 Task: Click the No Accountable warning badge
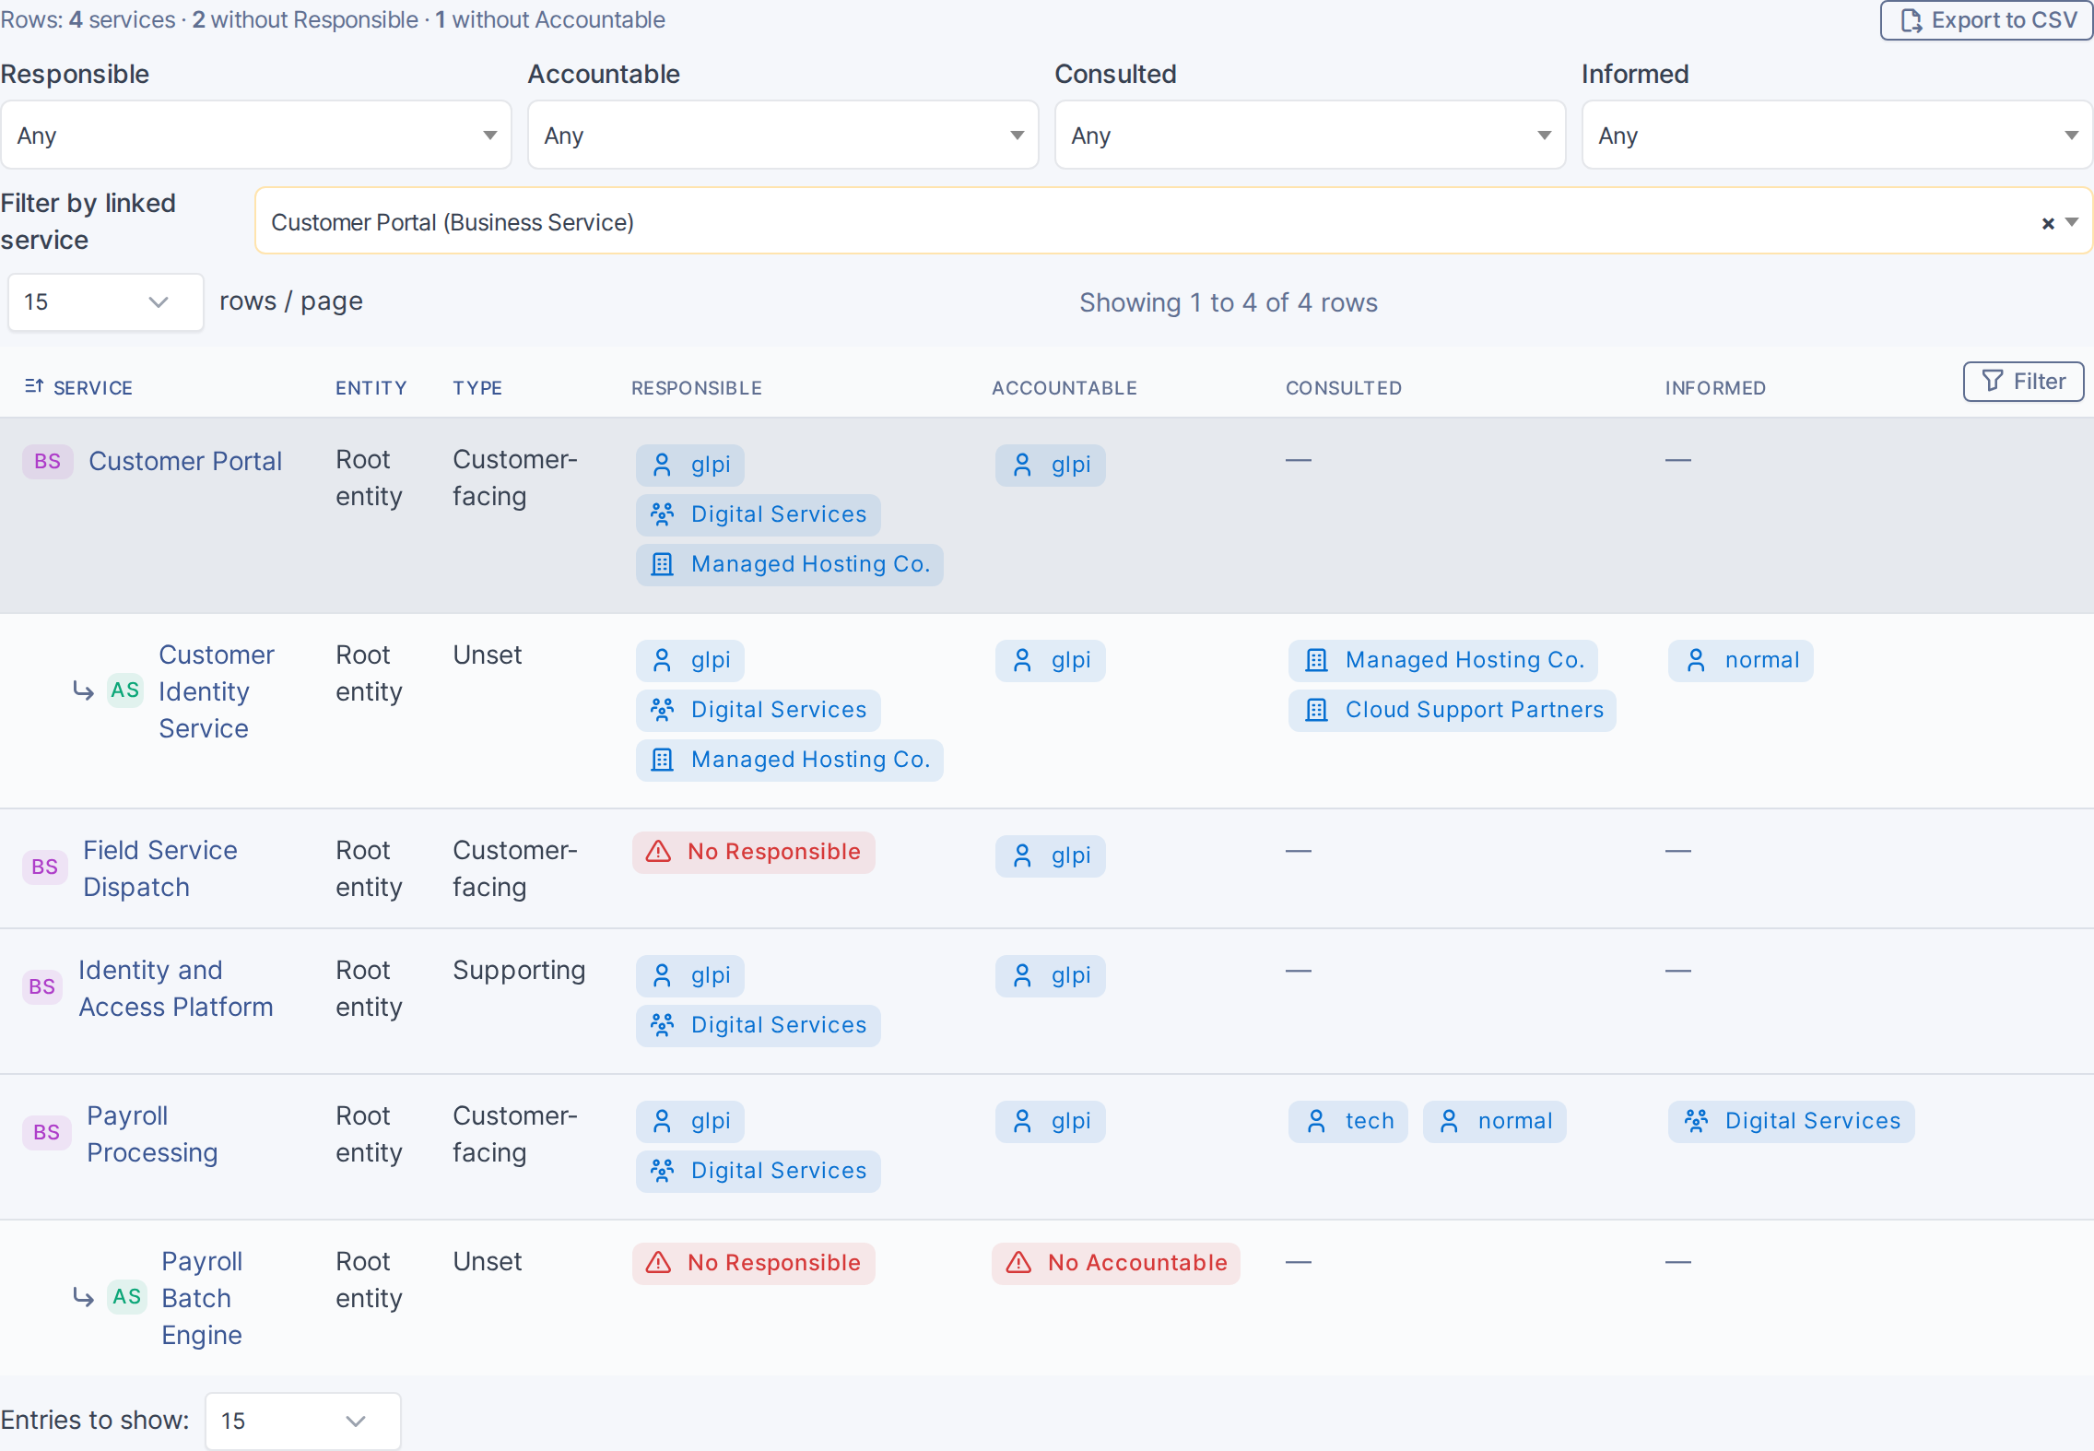tap(1115, 1263)
